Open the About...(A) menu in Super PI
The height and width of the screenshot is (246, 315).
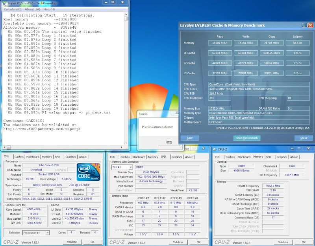tap(32, 9)
